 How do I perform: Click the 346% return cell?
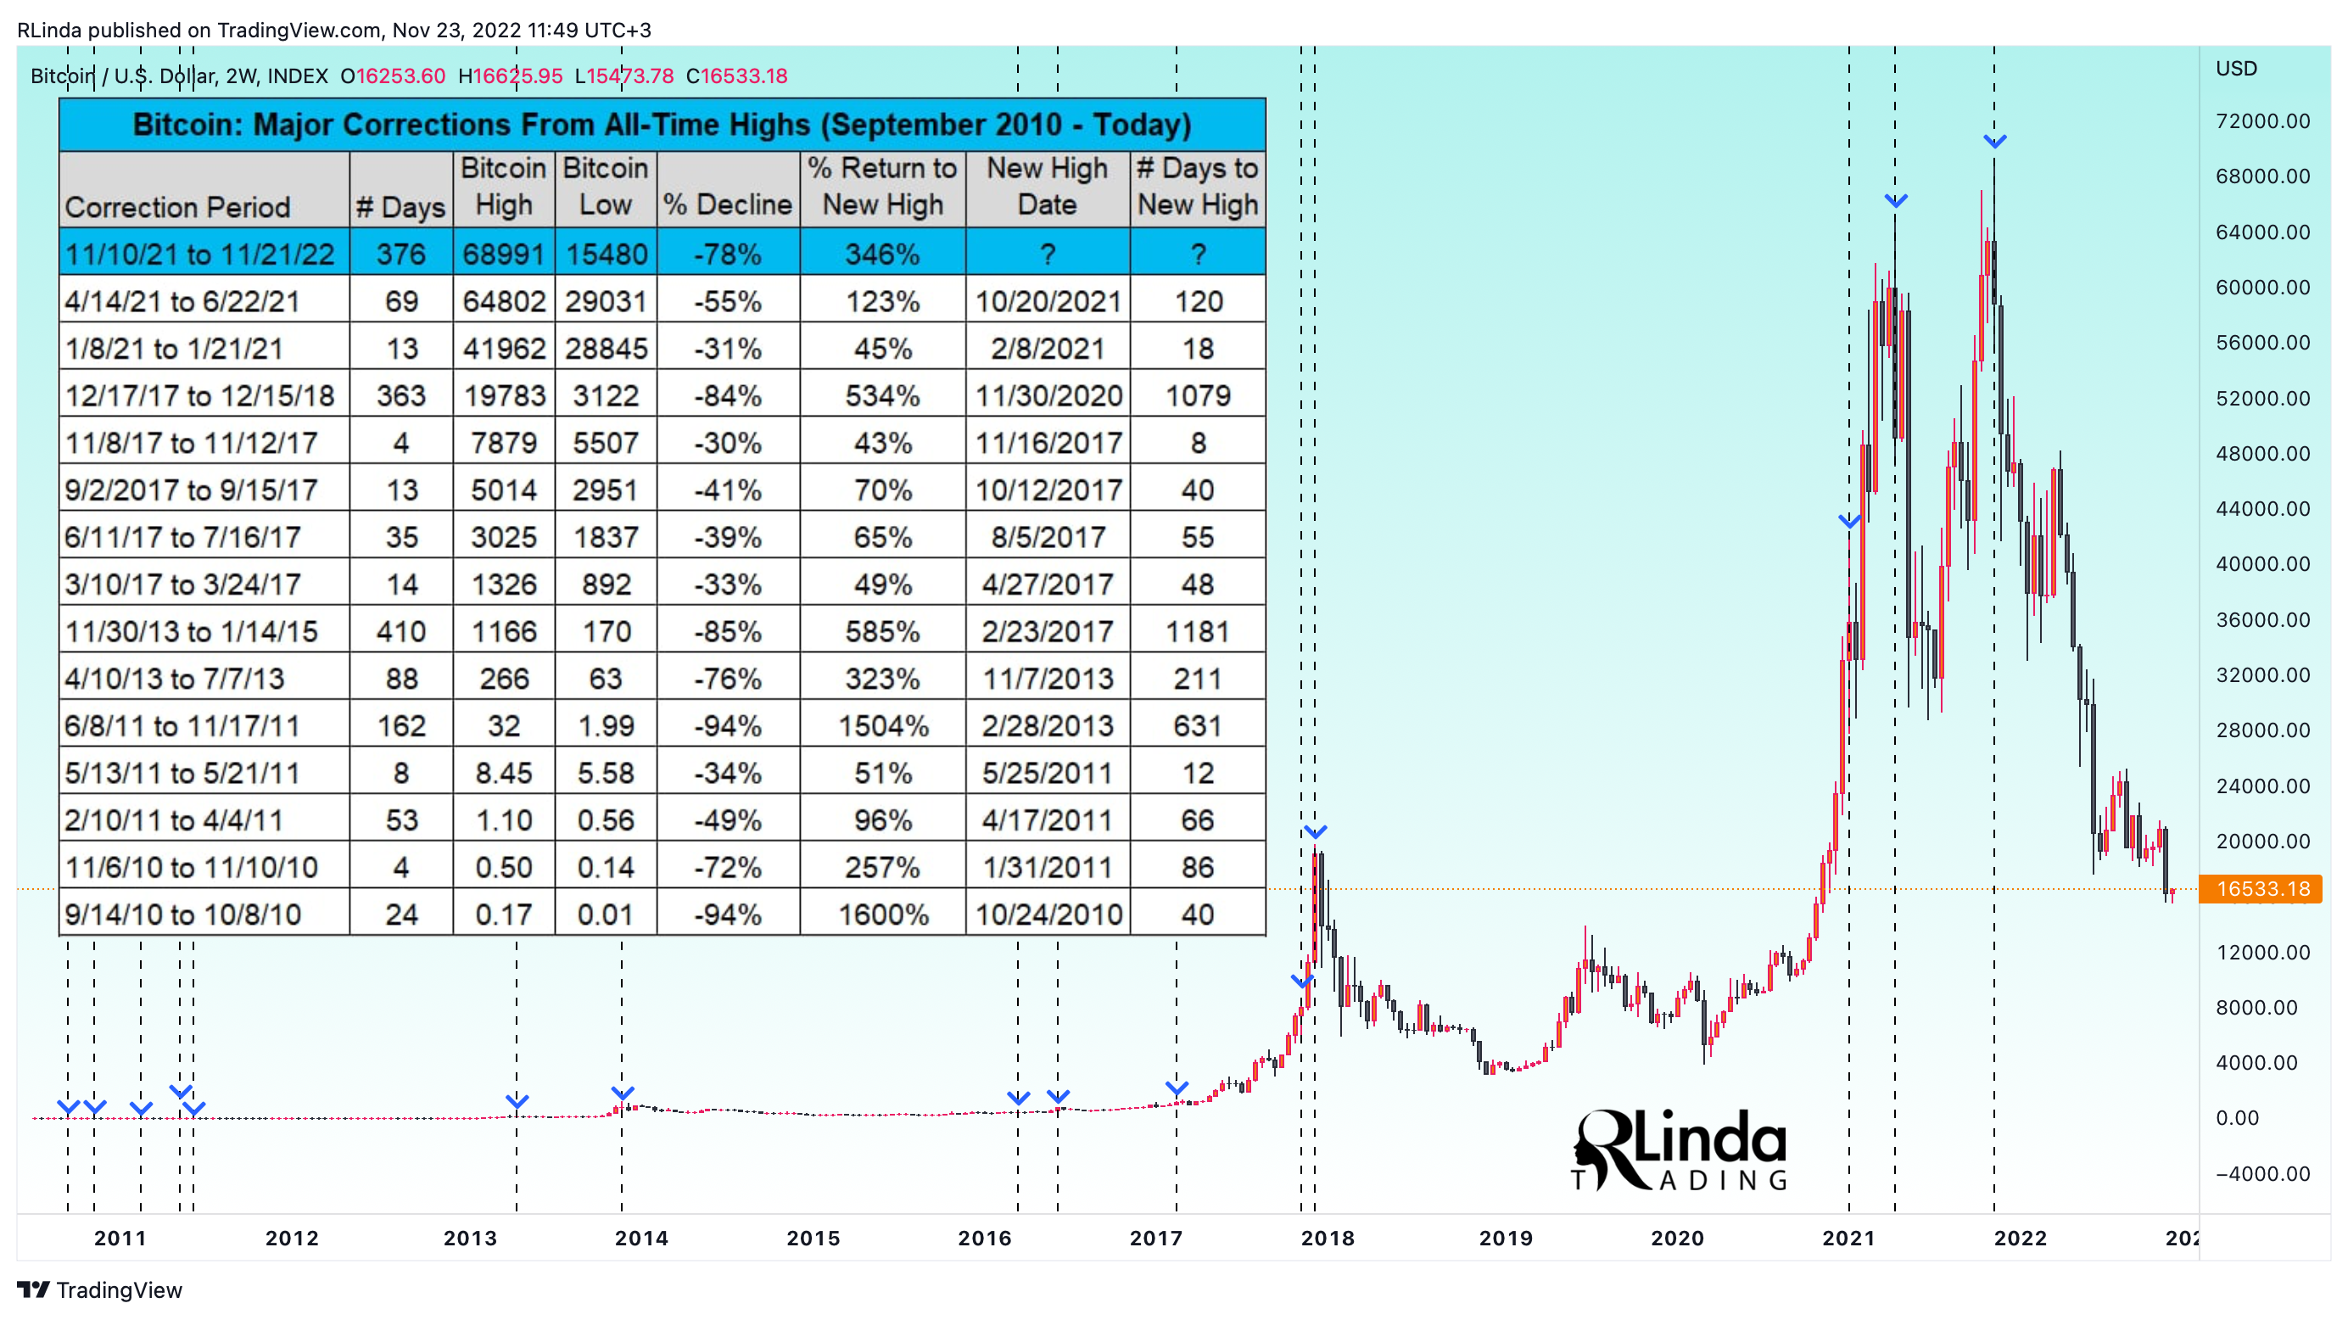(x=882, y=254)
